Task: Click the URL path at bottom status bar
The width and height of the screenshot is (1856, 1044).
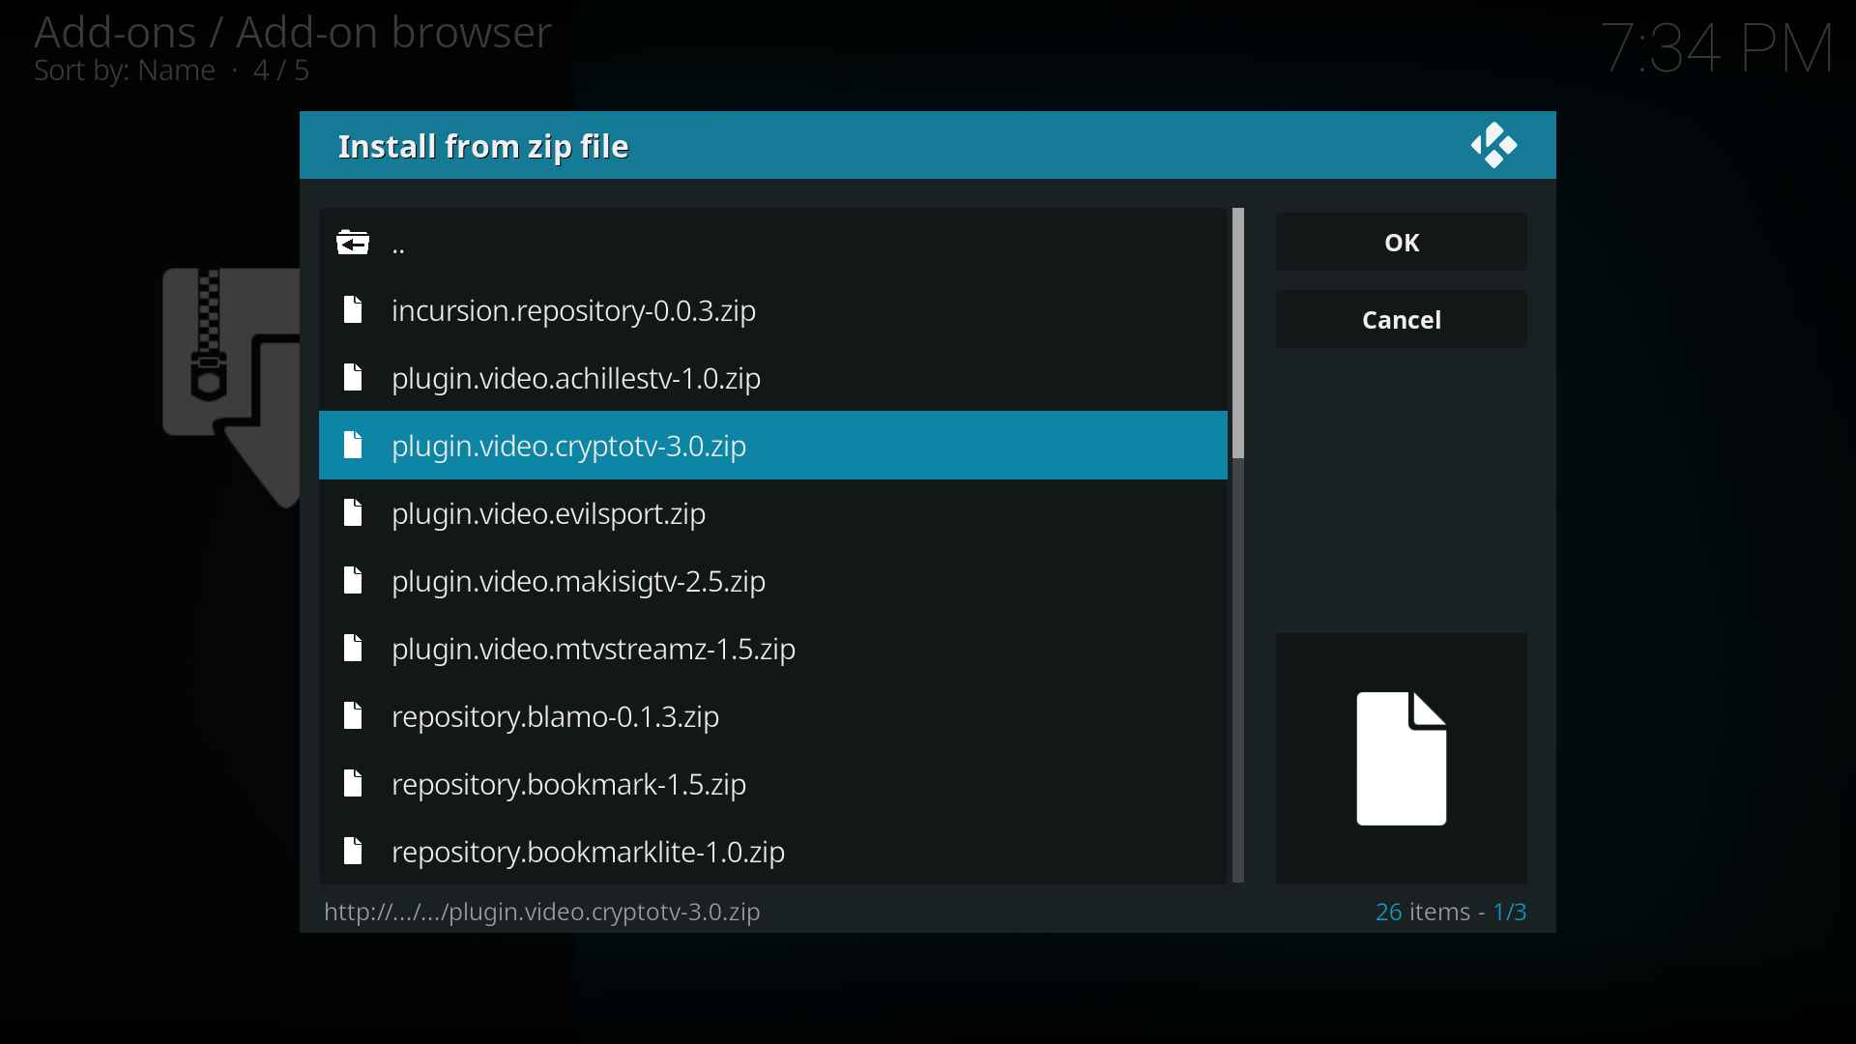Action: (x=540, y=911)
